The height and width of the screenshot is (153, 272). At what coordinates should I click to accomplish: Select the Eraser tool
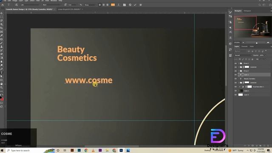1,54
